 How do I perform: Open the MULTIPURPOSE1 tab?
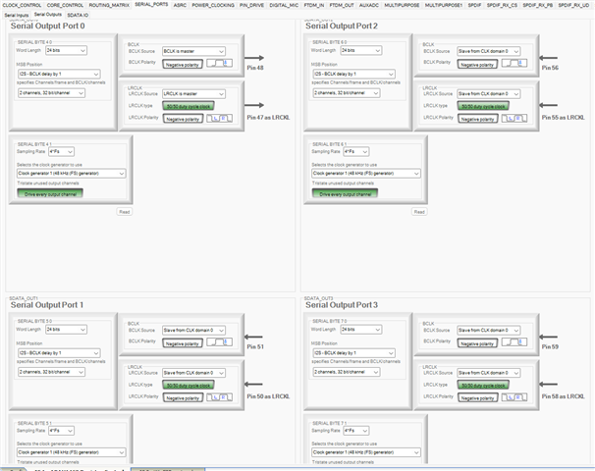(443, 5)
